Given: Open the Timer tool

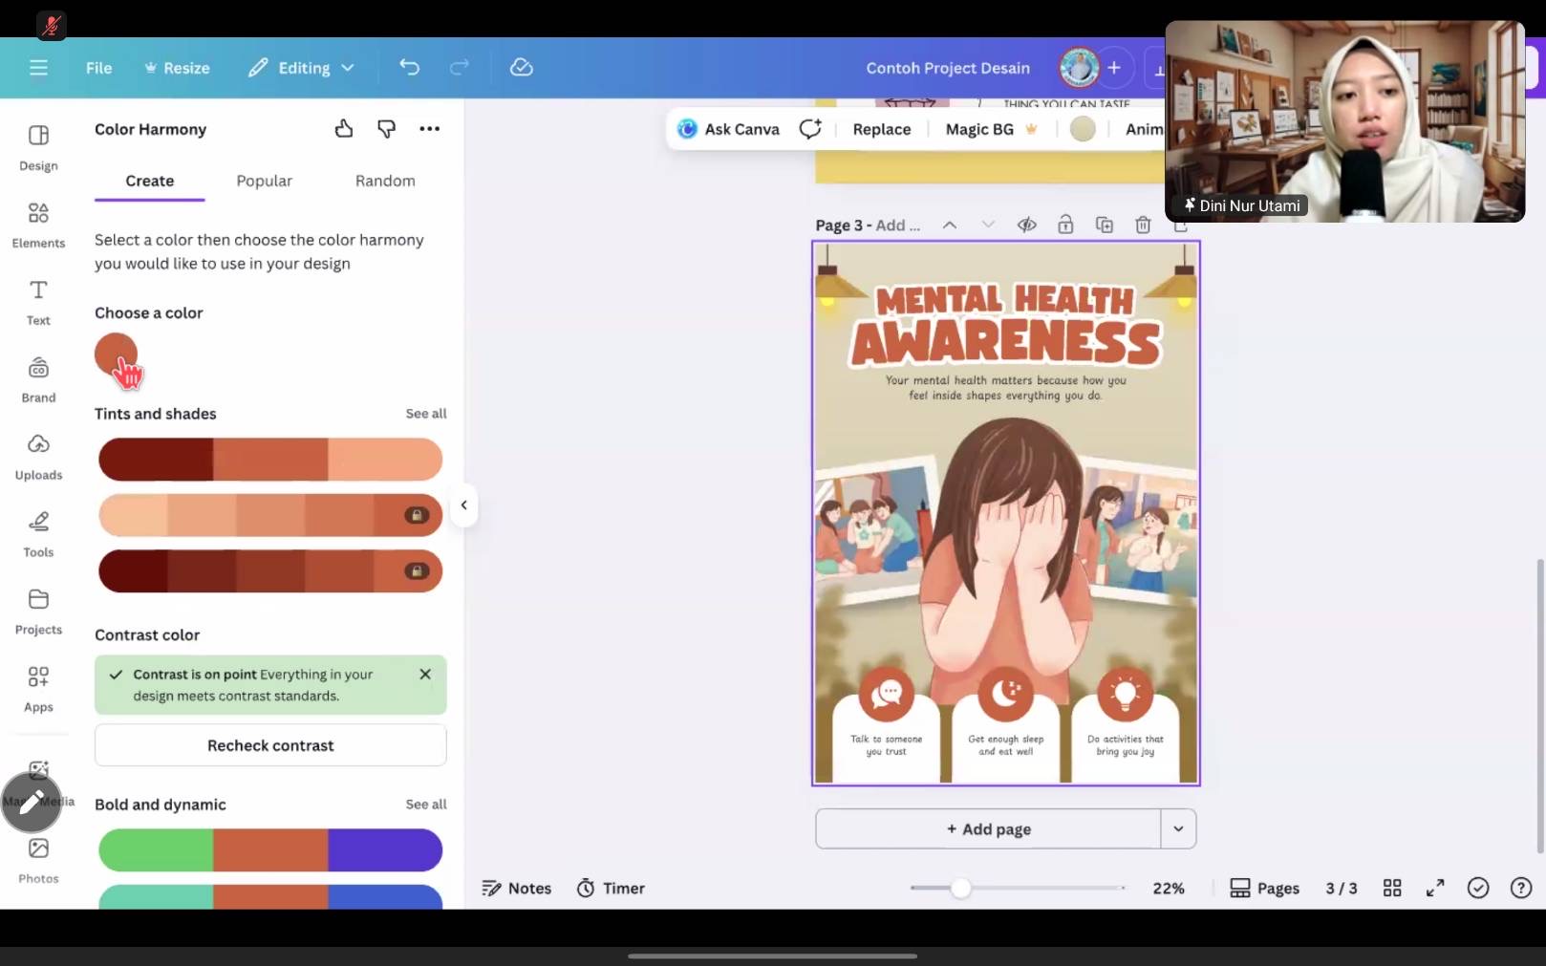Looking at the screenshot, I should click(611, 888).
